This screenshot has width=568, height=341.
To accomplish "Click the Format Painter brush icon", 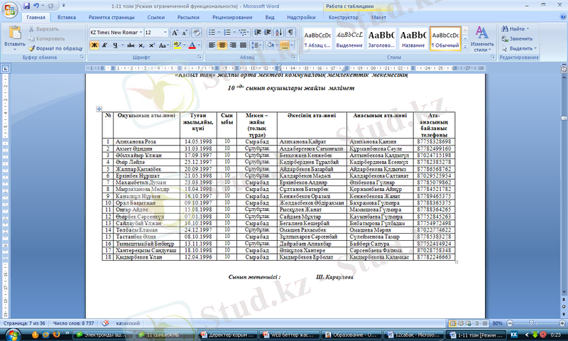I will click(31, 48).
